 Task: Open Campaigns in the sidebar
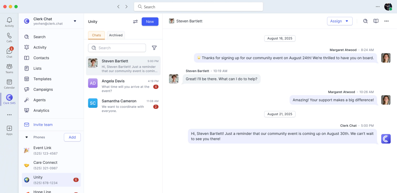pyautogui.click(x=43, y=89)
